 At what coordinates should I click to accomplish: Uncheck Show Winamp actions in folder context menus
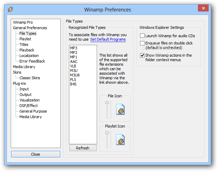142,55
